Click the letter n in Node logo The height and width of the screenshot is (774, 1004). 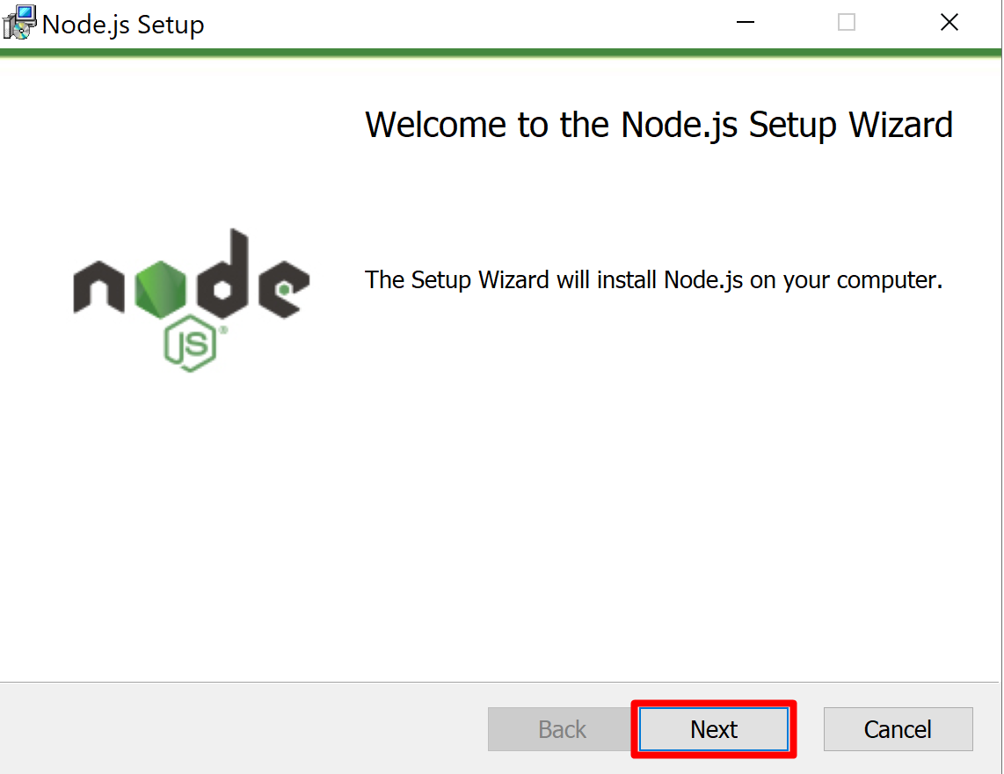tap(98, 290)
